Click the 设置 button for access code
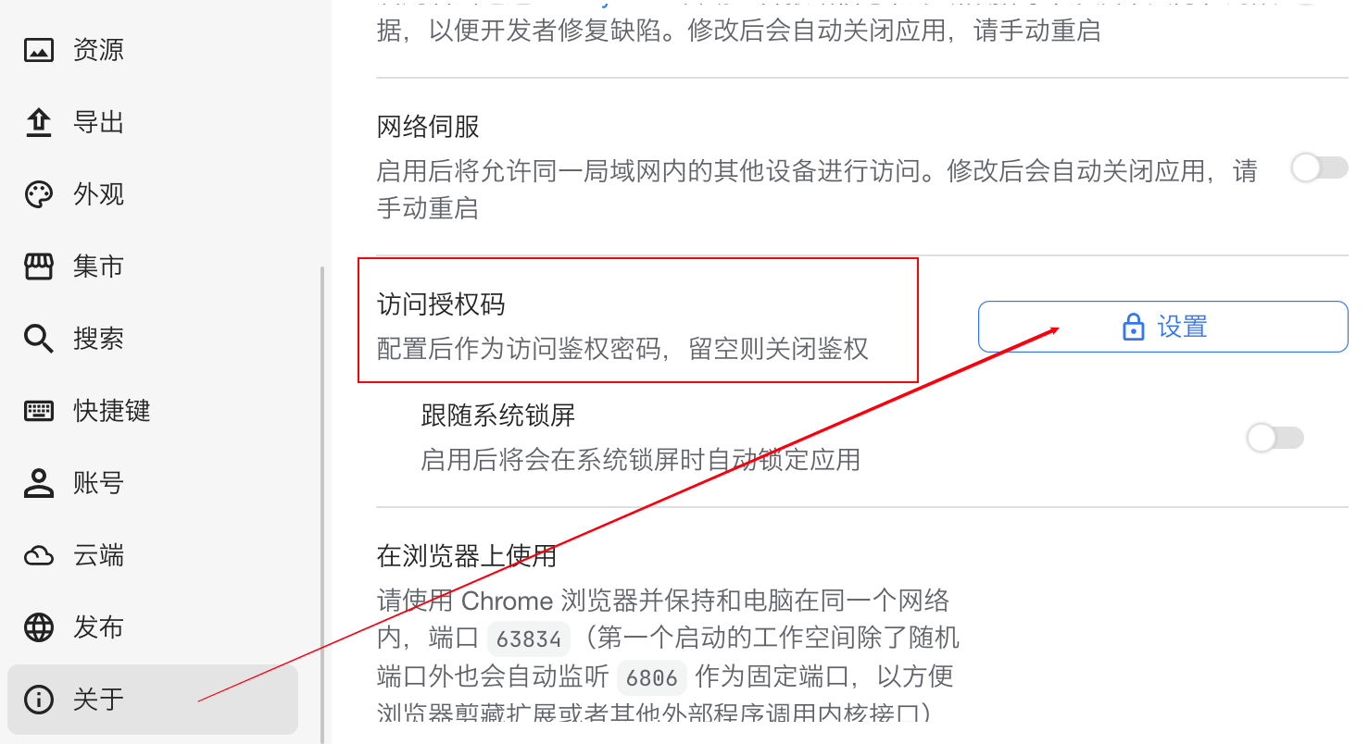Viewport: 1369px width, 744px height. (1163, 327)
